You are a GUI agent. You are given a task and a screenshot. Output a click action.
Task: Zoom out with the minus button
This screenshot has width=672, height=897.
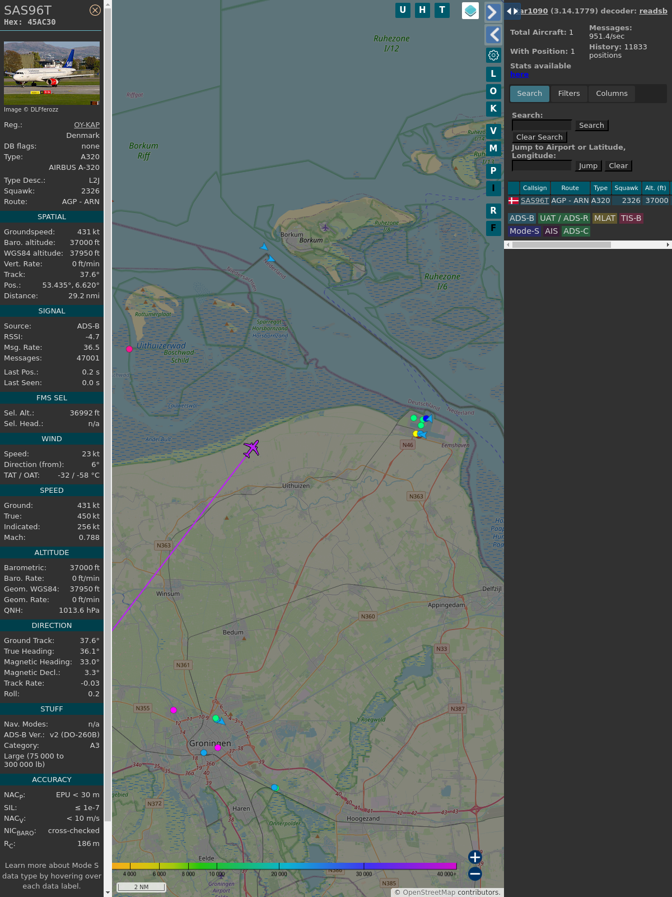pyautogui.click(x=475, y=873)
